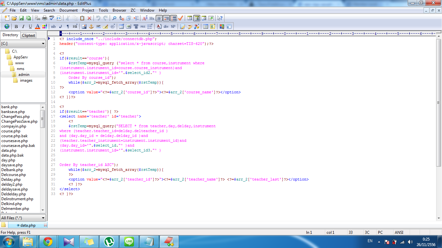Screen dimensions: 442x248
Task: Run the ABC spell check icon
Action: 52,18
